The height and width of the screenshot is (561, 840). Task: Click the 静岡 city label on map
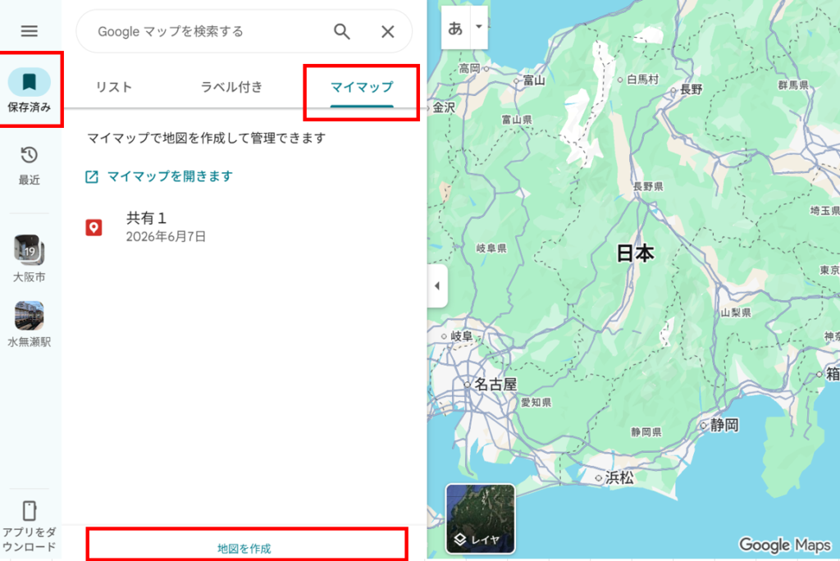tap(724, 425)
